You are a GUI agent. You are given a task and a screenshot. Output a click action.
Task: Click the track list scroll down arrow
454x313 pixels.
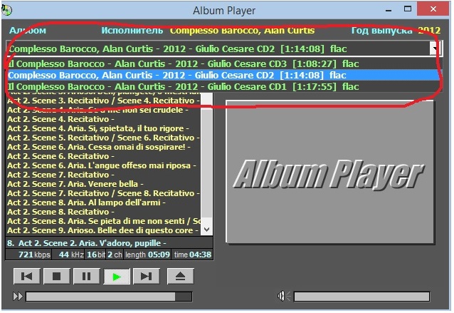pos(207,230)
